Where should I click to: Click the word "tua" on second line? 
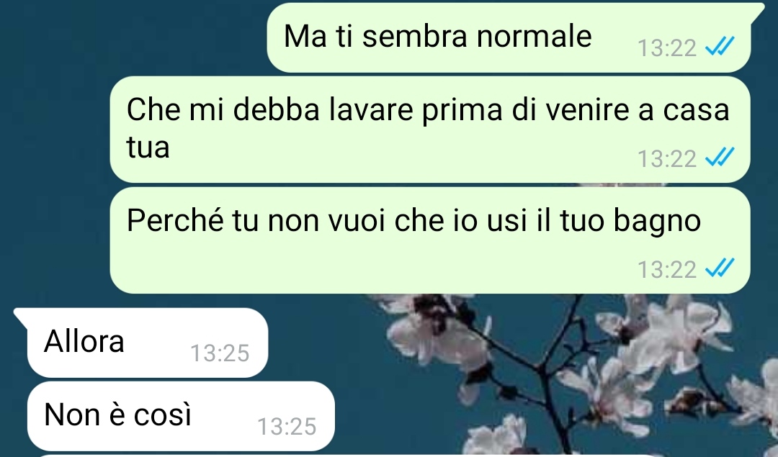(x=148, y=148)
